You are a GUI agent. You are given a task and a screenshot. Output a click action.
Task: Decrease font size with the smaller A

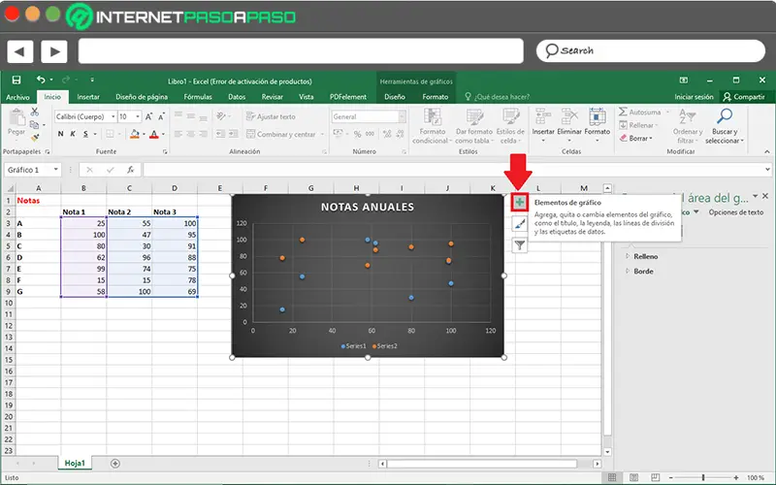(x=161, y=116)
